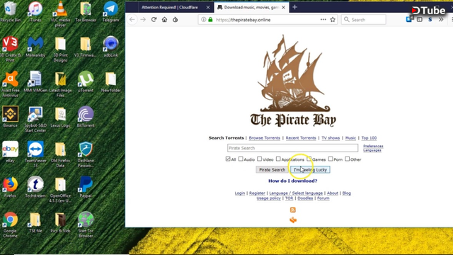Launch adbLink desktop shortcut
This screenshot has height=255, width=453.
(x=110, y=47)
